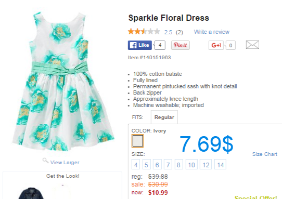
Task: Click the magnifier icon beside View Larger
Action: (45, 161)
